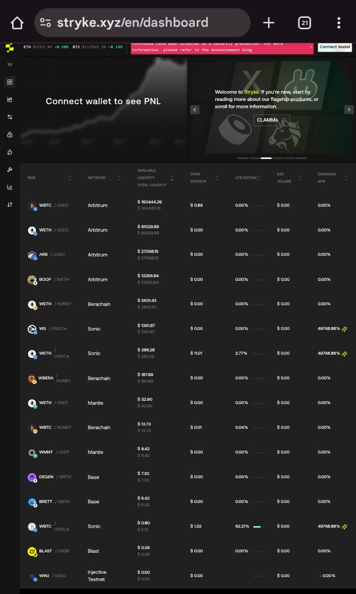This screenshot has height=594, width=356.
Task: Tap the site settings icon in address bar
Action: 46,22
